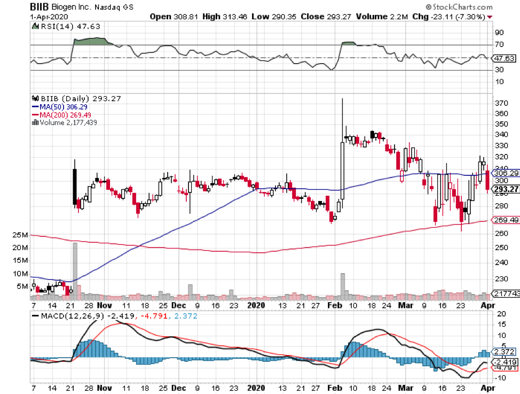Click the tall October volume spike bar

coord(75,271)
